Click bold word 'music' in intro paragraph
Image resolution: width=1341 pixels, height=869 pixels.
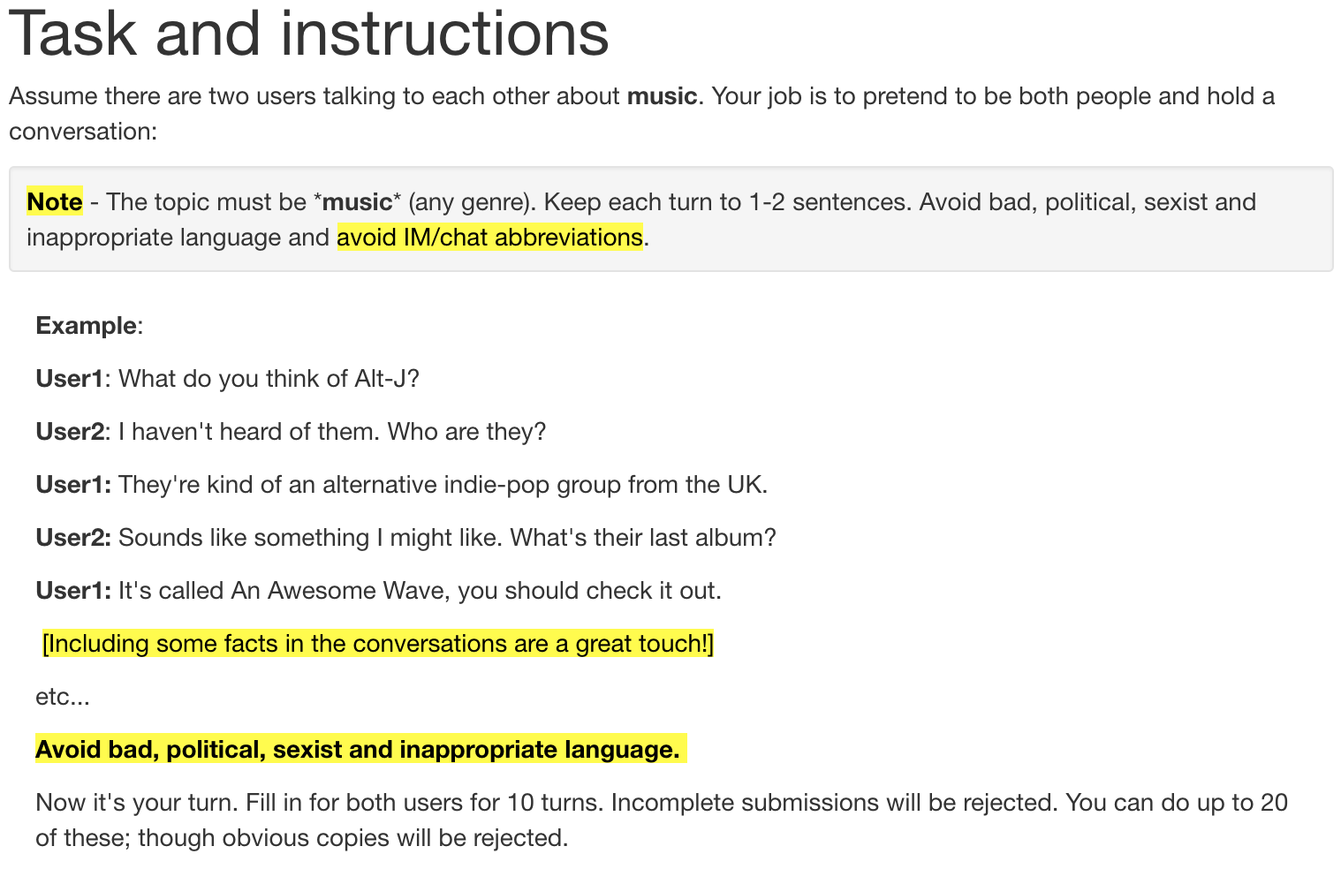[662, 96]
